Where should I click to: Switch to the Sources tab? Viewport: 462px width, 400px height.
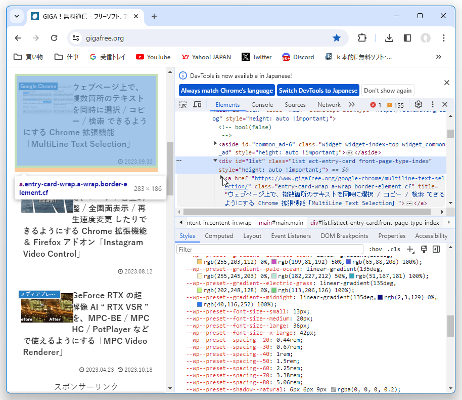295,105
